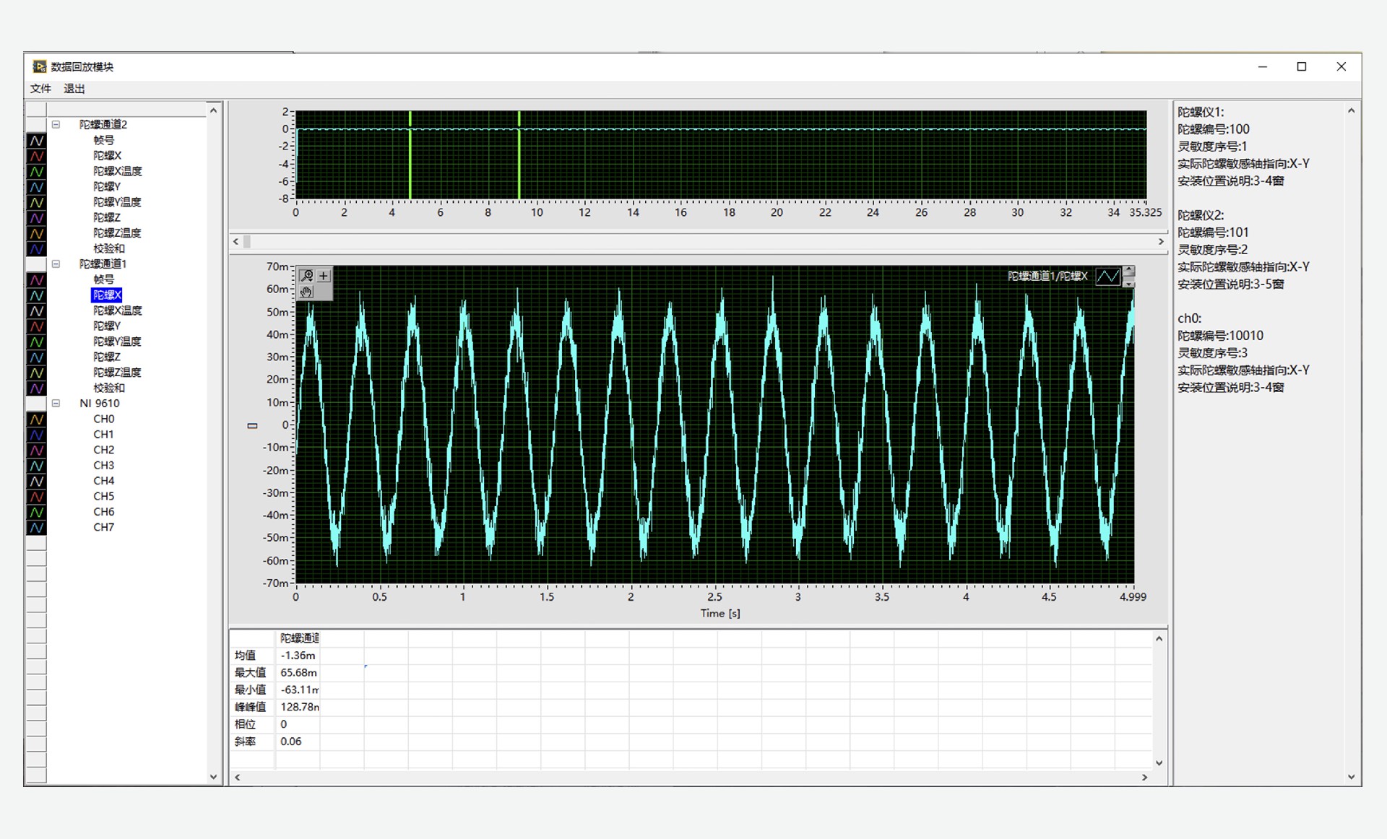This screenshot has height=839, width=1387.
Task: Click the plot legend line-style icon for 陀螺X
Action: 1107,277
